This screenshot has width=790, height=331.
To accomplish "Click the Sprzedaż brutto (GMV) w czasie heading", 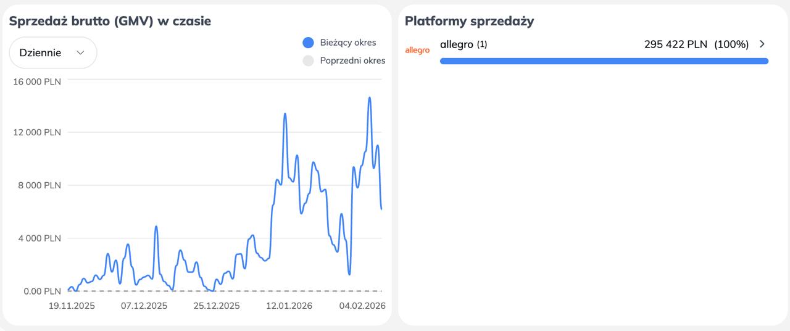I will pos(110,21).
